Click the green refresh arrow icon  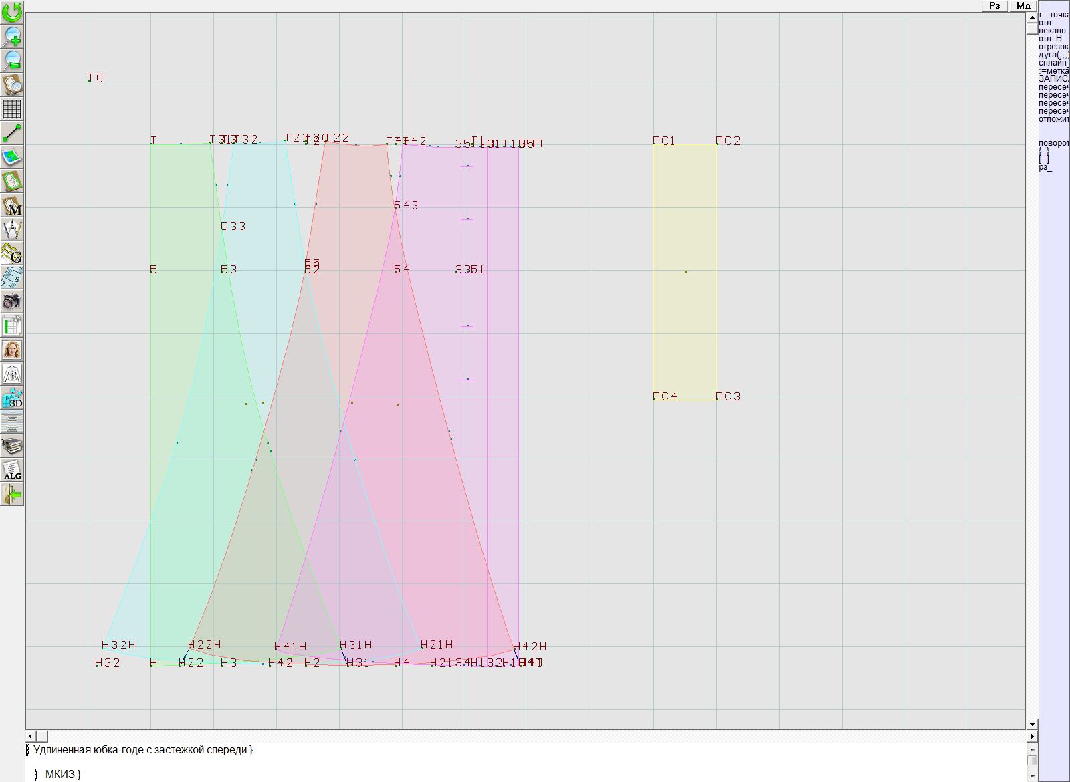(x=12, y=12)
